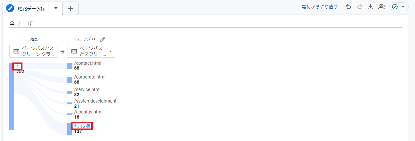The image size is (415, 141).
Task: Add a new tab with plus
Action: click(x=70, y=9)
